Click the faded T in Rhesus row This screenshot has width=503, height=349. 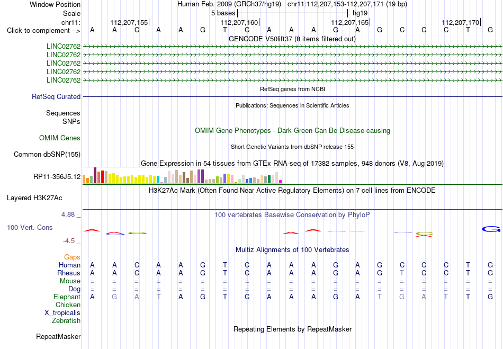point(402,273)
